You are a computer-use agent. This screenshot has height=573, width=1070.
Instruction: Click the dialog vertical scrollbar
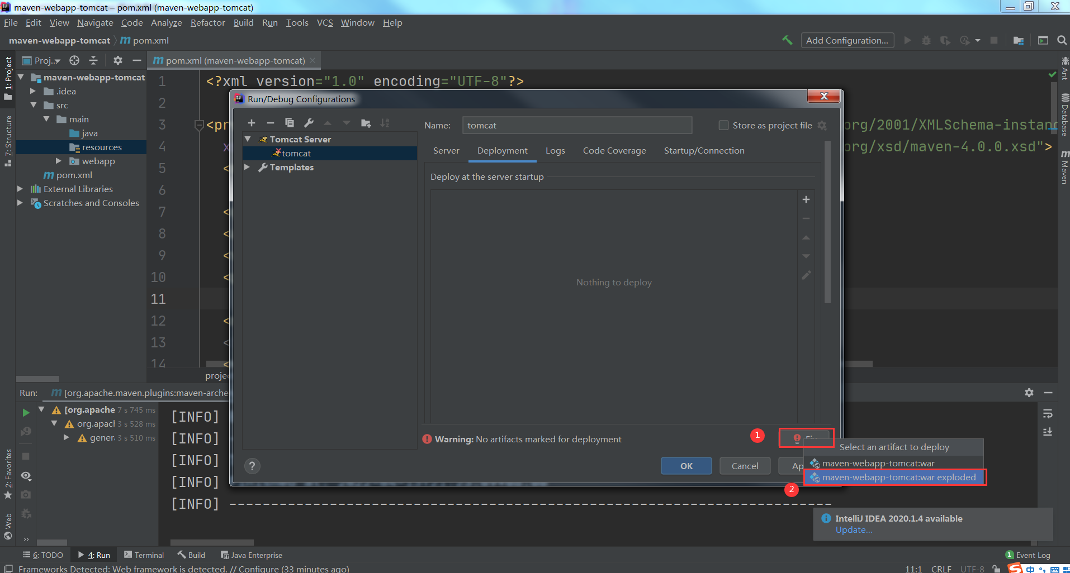827,223
